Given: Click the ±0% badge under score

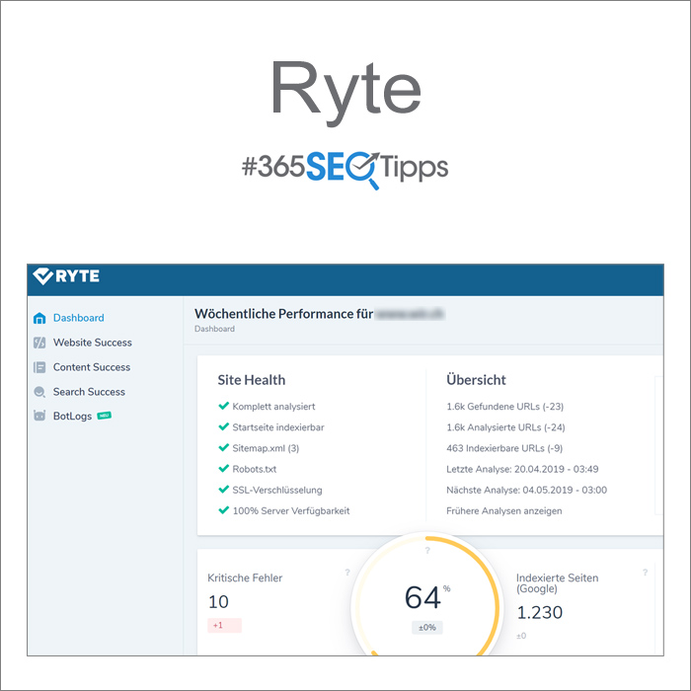Looking at the screenshot, I should pos(427,627).
